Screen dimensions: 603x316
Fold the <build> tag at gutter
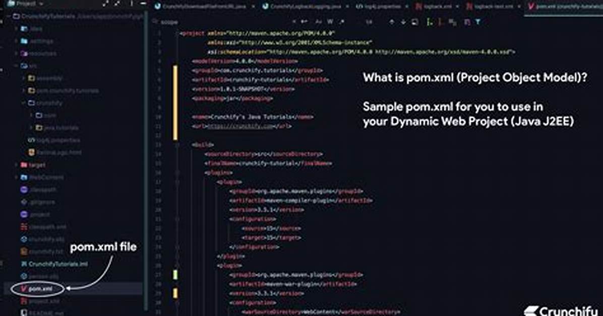coord(177,145)
